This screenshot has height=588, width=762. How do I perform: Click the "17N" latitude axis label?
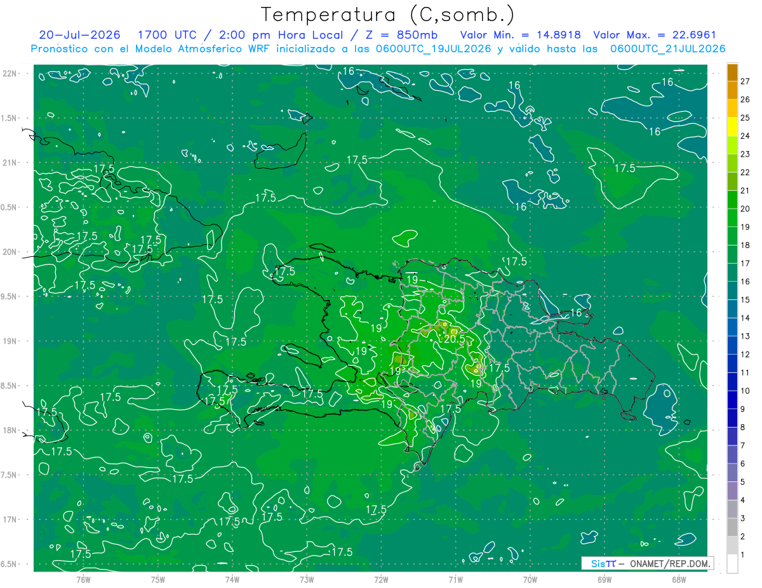pyautogui.click(x=10, y=520)
